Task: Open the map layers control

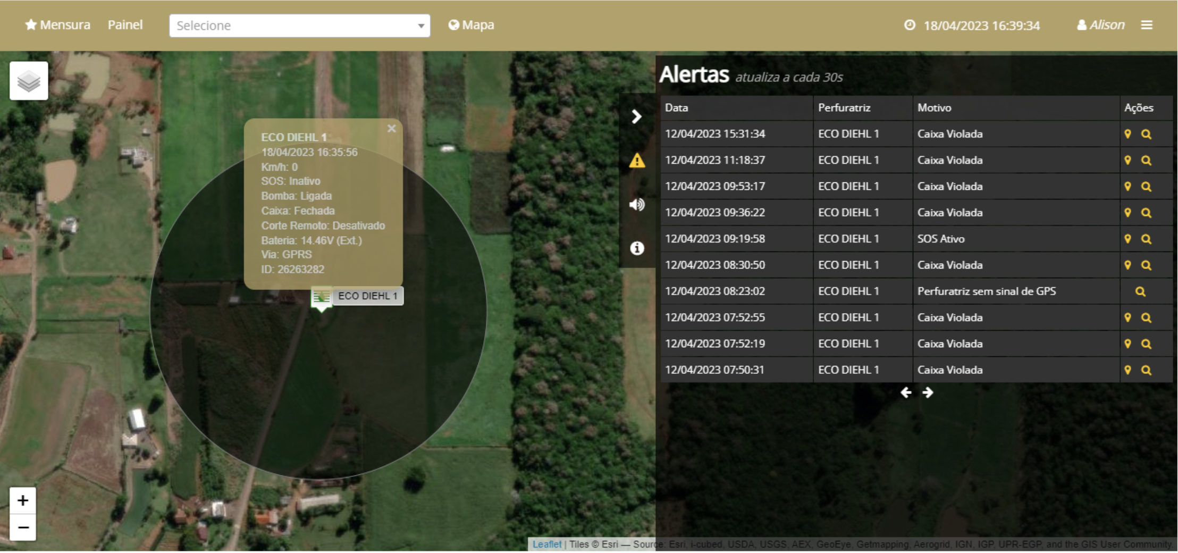Action: tap(29, 81)
